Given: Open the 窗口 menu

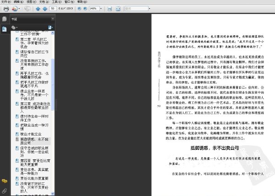Looking at the screenshot, I should pos(69,2).
